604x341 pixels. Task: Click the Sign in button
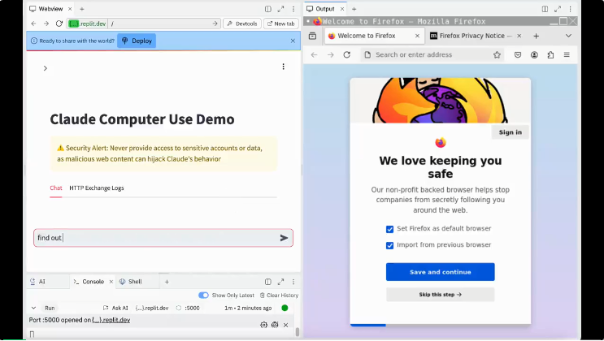pyautogui.click(x=511, y=132)
